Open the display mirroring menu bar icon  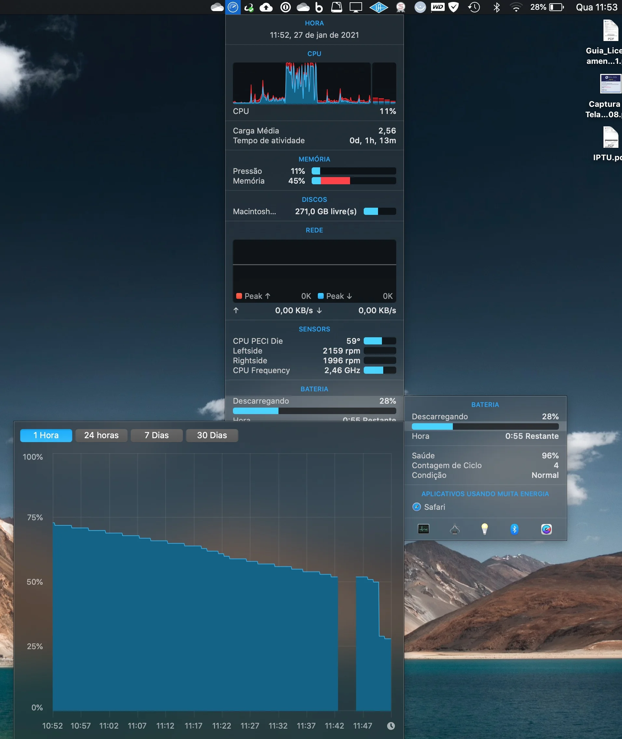click(x=356, y=7)
